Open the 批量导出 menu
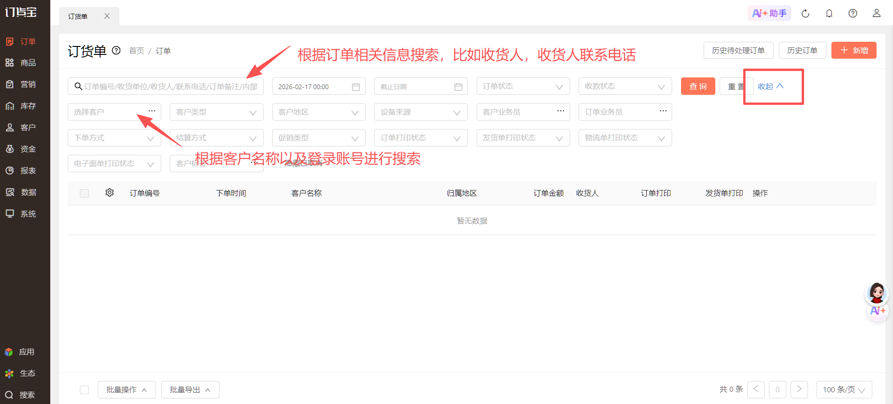 click(190, 390)
